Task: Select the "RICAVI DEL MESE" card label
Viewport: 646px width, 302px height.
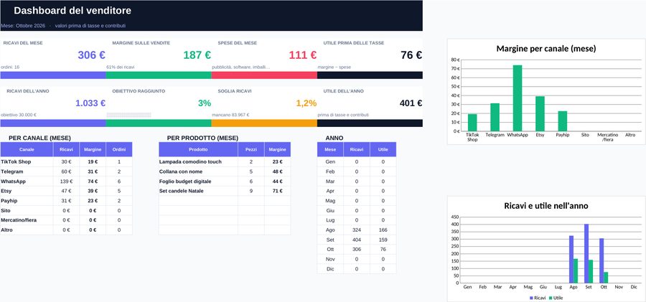Action: coord(23,43)
